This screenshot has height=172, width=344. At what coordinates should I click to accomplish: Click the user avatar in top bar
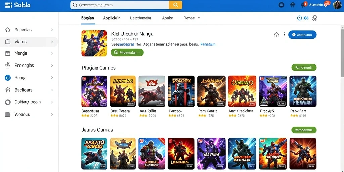pos(337,5)
